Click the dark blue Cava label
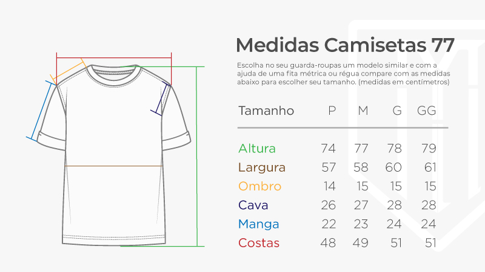This screenshot has height=272, width=485. (253, 205)
